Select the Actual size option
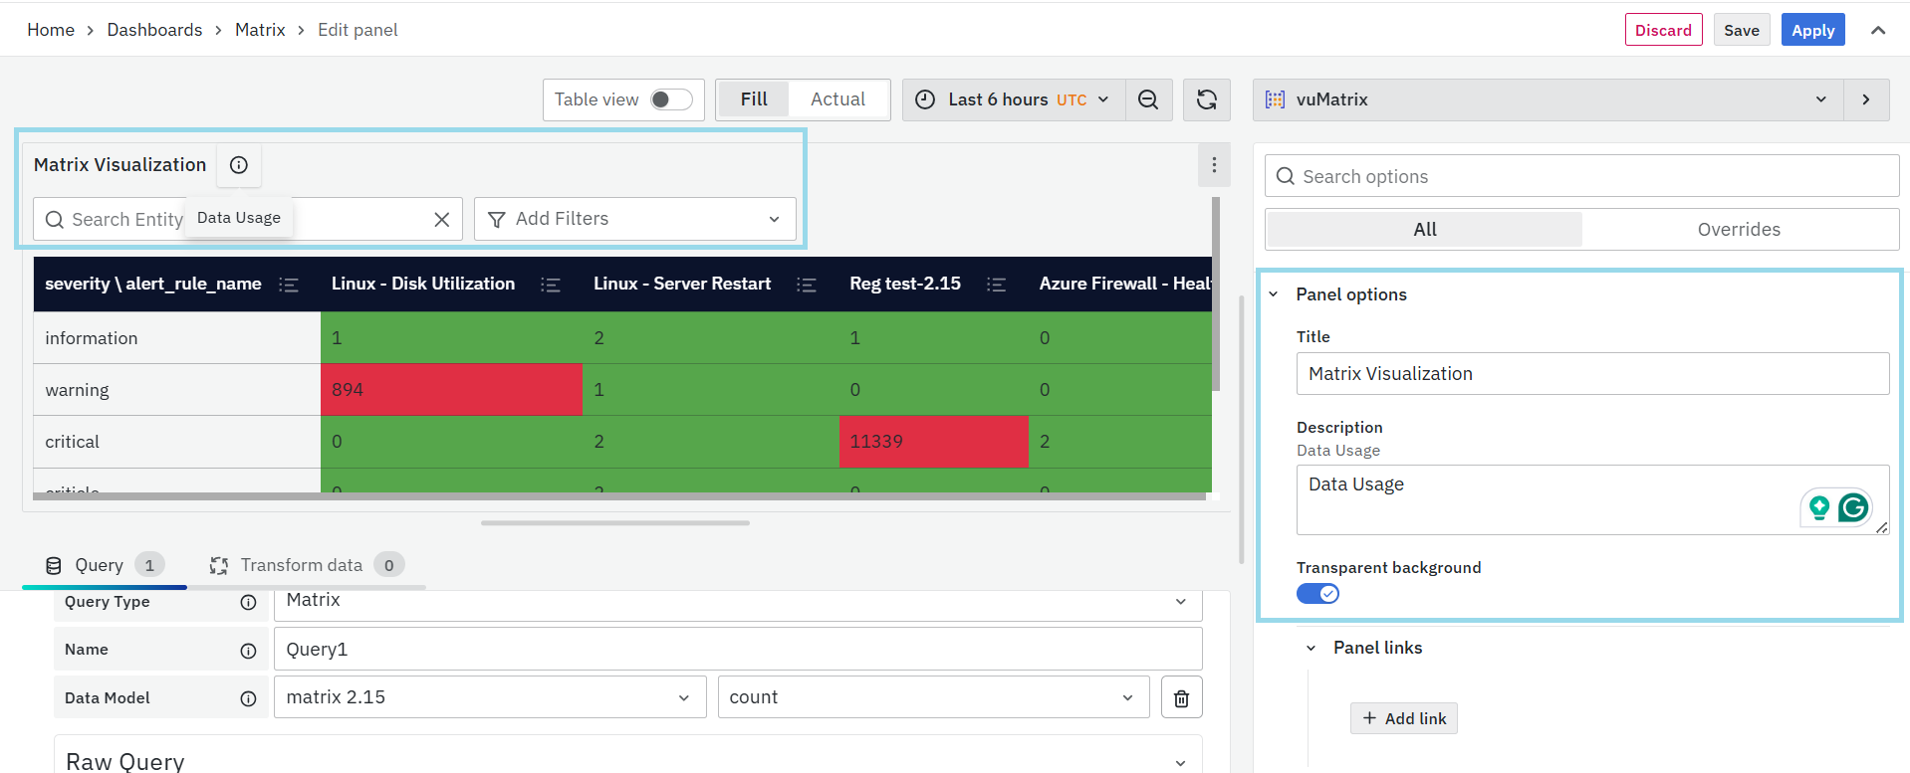The image size is (1910, 773). point(837,99)
